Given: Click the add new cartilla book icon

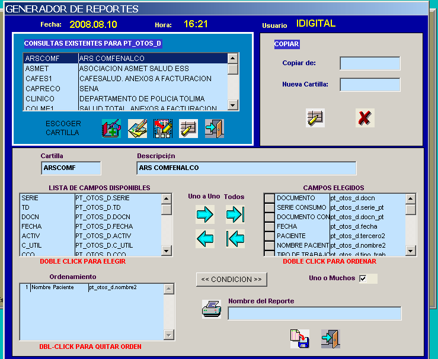Looking at the screenshot, I should click(111, 129).
